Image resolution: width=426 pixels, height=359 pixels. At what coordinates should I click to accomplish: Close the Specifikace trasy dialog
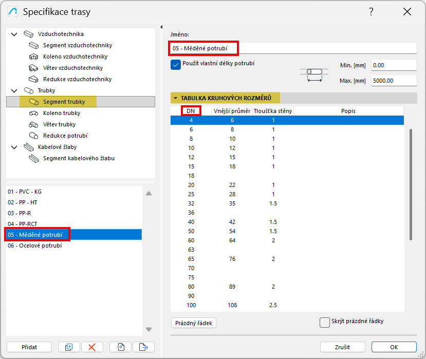pyautogui.click(x=407, y=12)
